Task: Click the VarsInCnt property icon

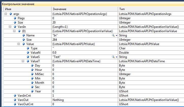Action: tap(15, 96)
